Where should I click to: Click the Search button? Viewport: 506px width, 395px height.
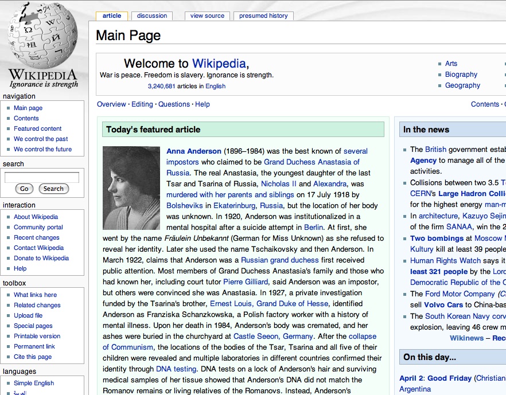coord(53,189)
